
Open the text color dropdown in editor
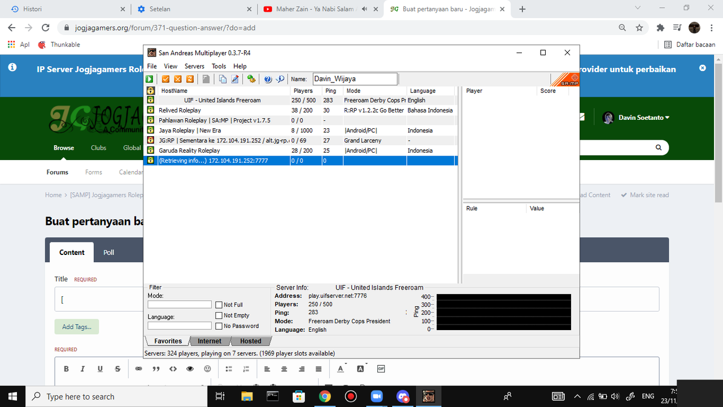click(x=341, y=369)
